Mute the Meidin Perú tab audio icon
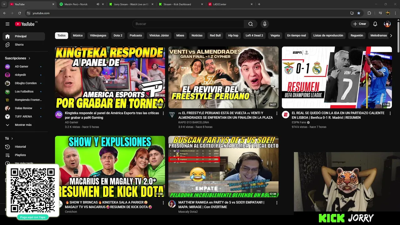 pyautogui.click(x=98, y=4)
